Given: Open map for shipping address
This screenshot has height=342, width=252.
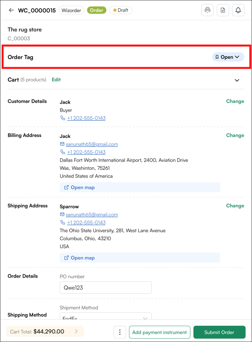Looking at the screenshot, I should point(79,258).
